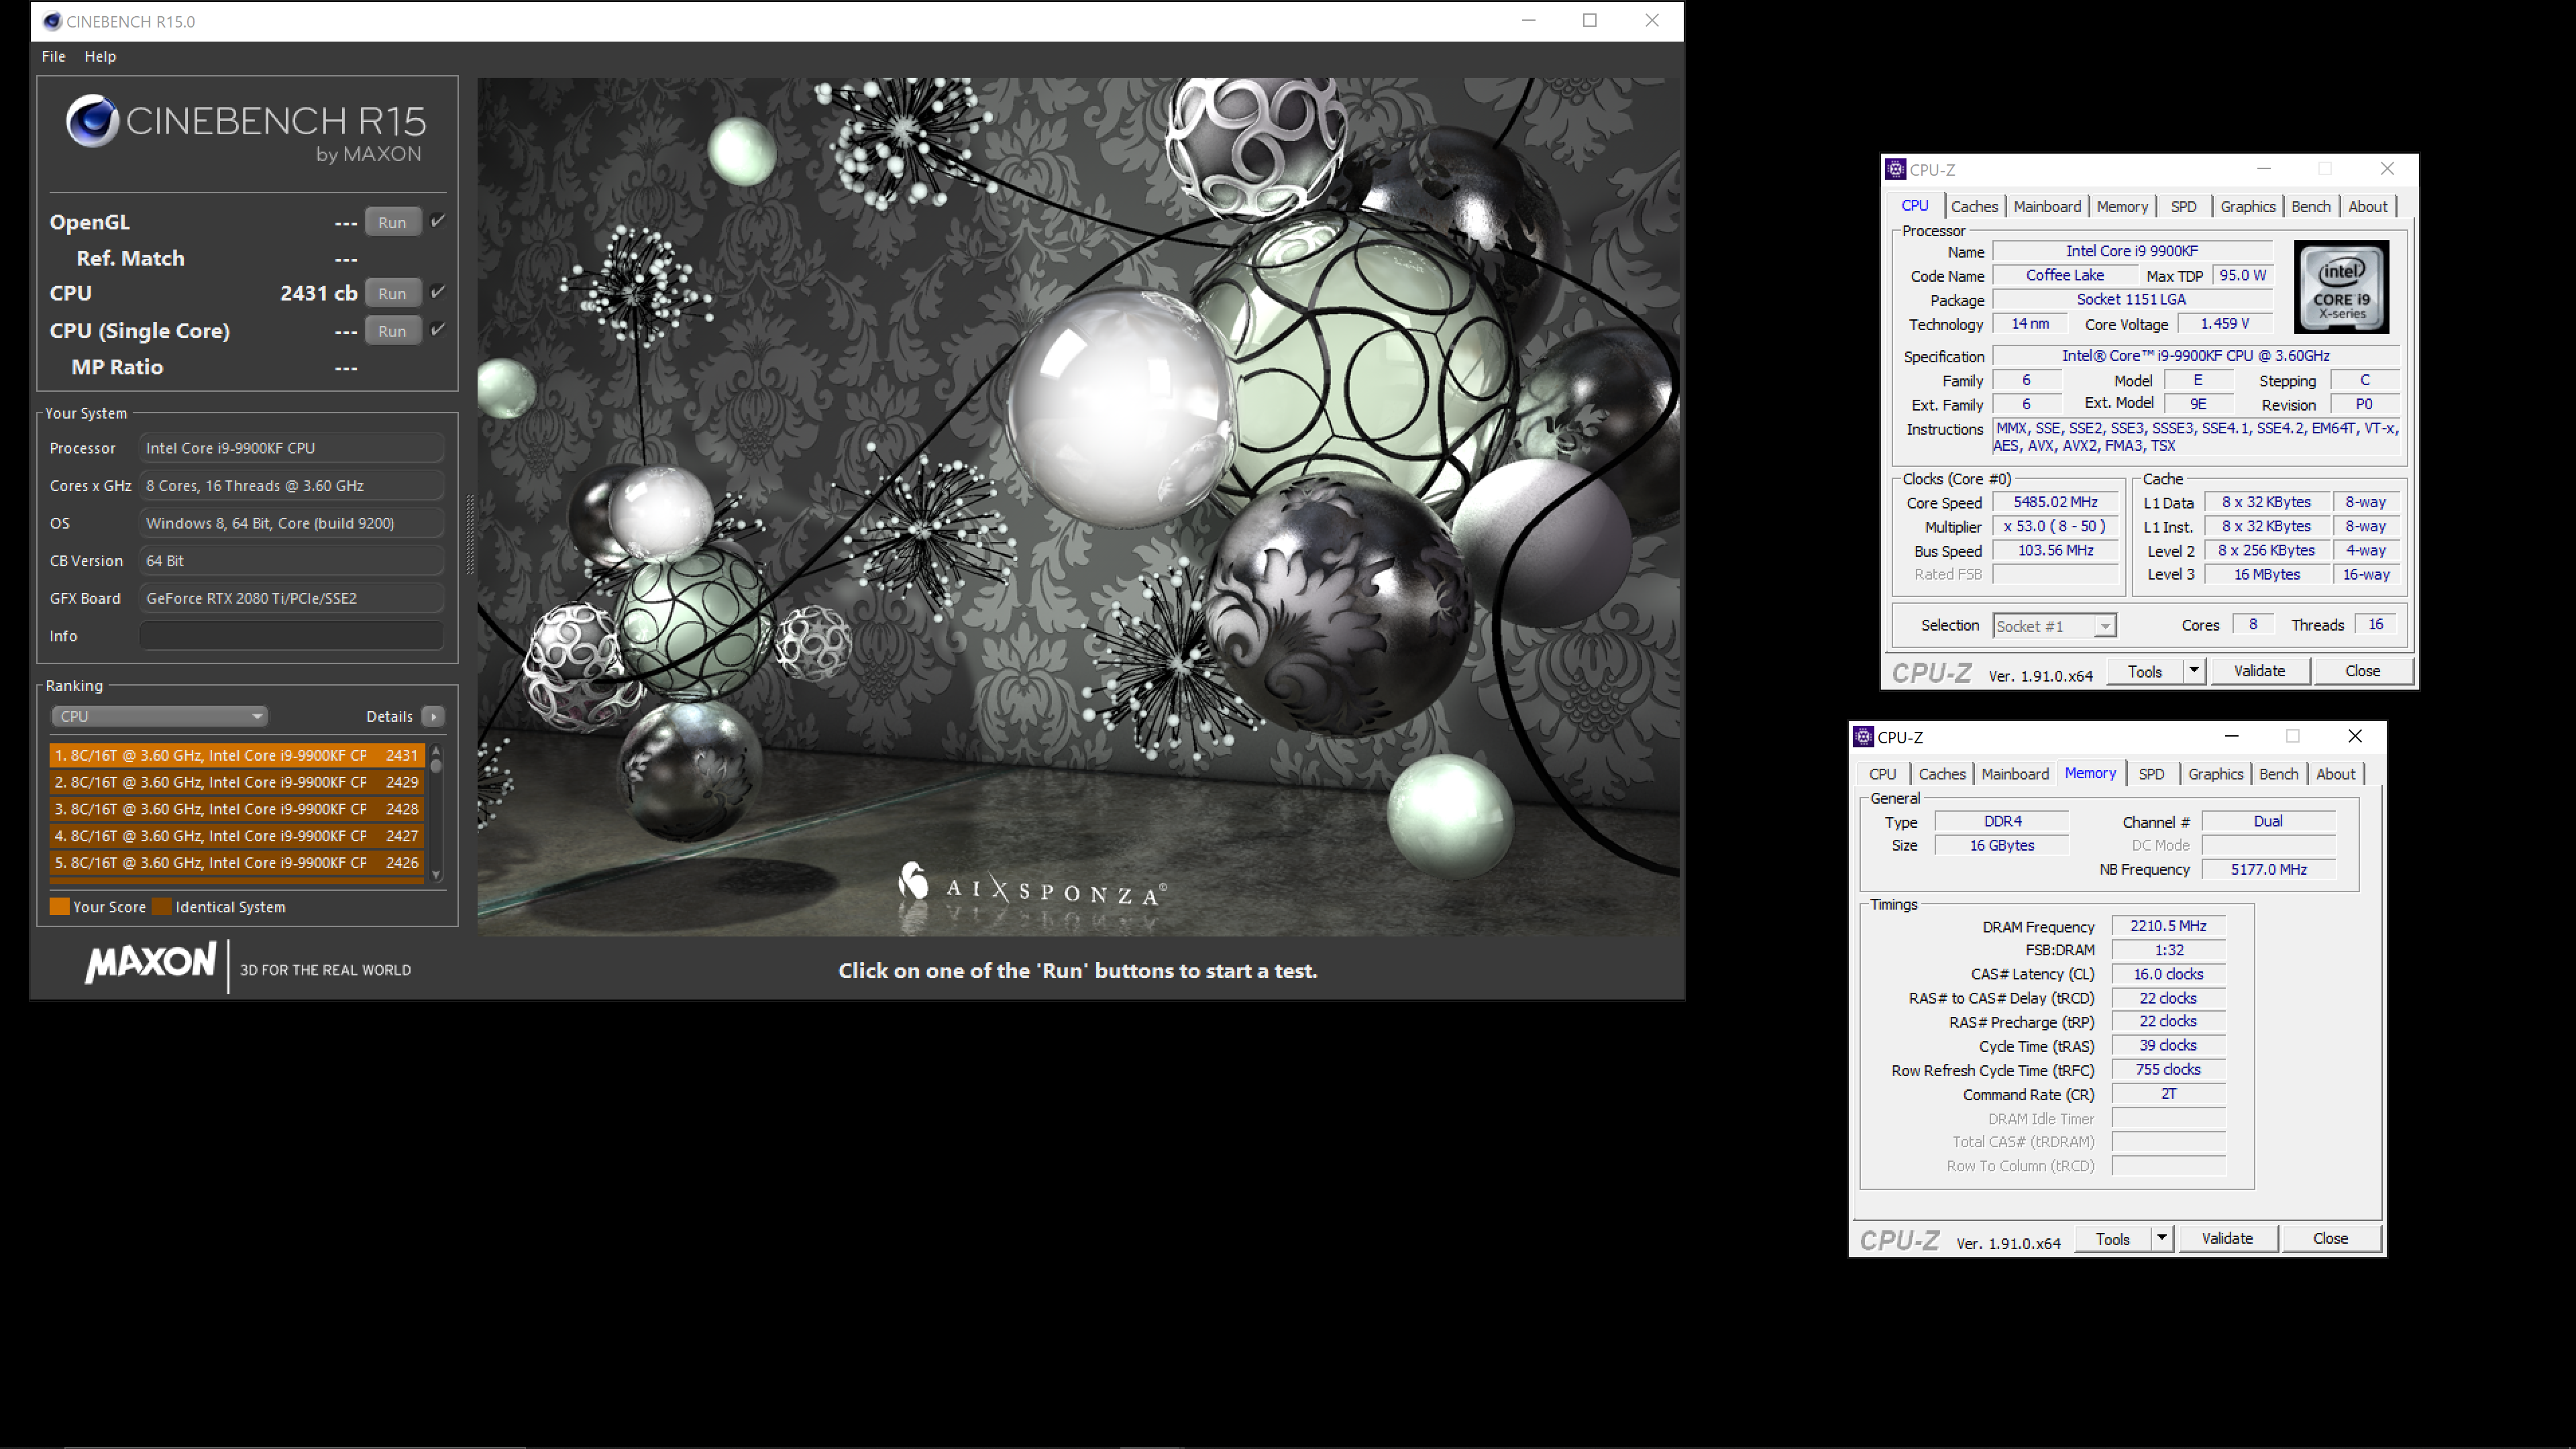Minimize the upper CPU-Z window
The image size is (2576, 1449).
click(x=2263, y=168)
